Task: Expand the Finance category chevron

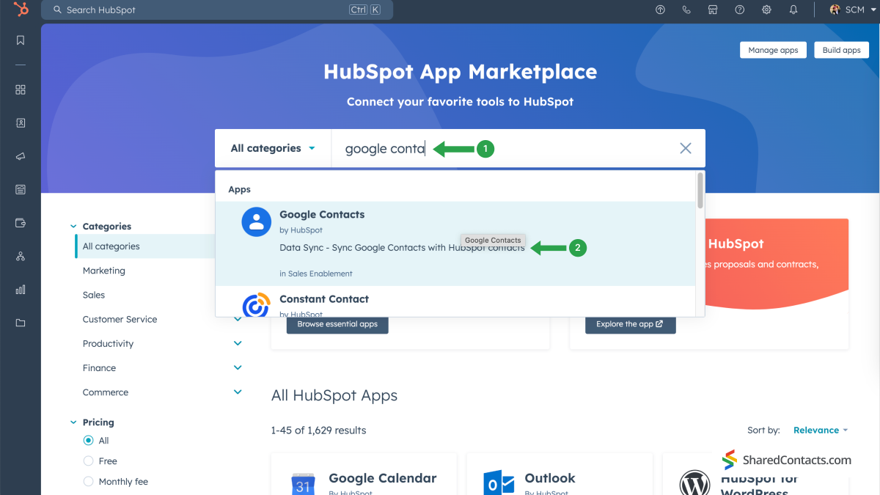Action: click(238, 367)
